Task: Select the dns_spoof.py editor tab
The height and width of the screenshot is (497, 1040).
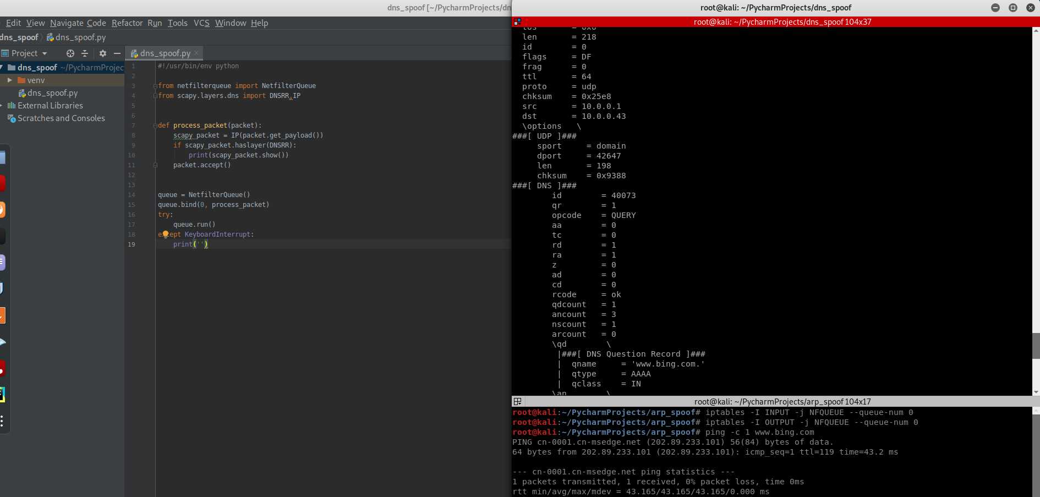Action: coord(164,53)
